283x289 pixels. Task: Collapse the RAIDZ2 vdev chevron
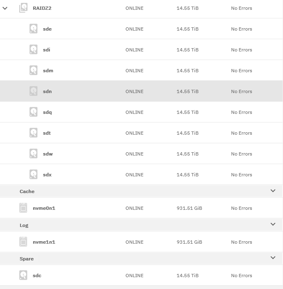click(5, 8)
